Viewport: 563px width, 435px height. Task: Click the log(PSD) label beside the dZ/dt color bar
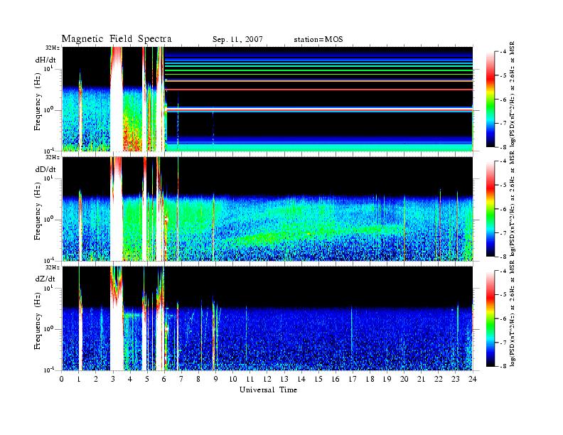tap(513, 313)
